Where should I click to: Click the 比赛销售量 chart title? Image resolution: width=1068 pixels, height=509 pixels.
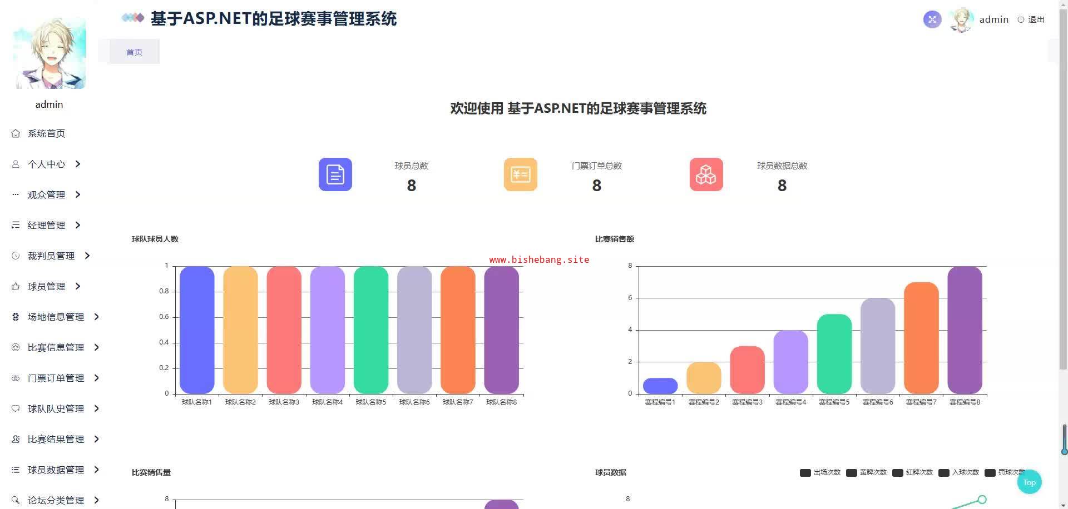pos(151,472)
